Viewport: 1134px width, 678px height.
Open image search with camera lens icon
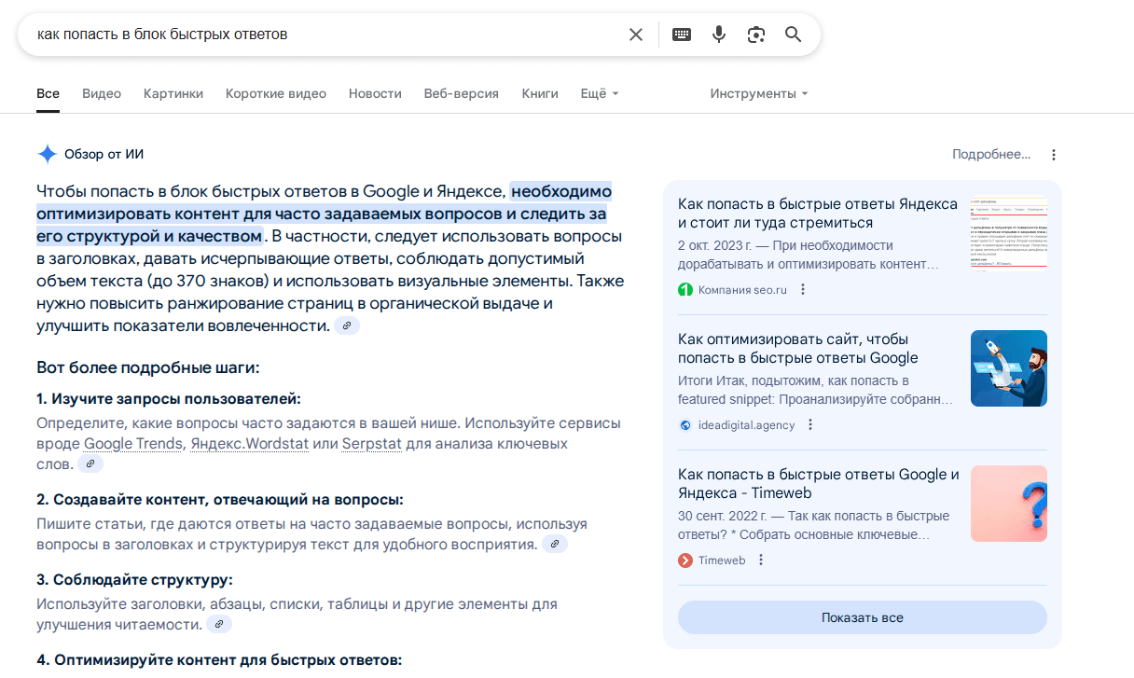point(756,35)
